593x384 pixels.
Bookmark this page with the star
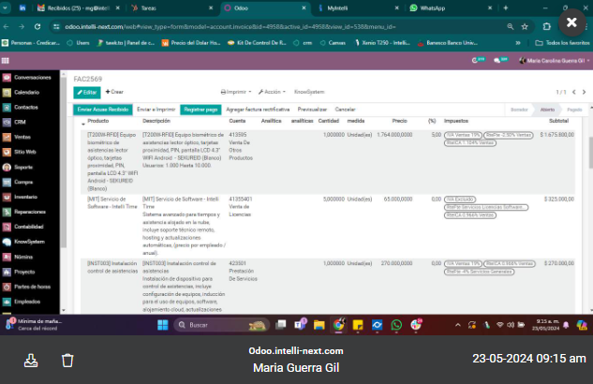pos(525,27)
